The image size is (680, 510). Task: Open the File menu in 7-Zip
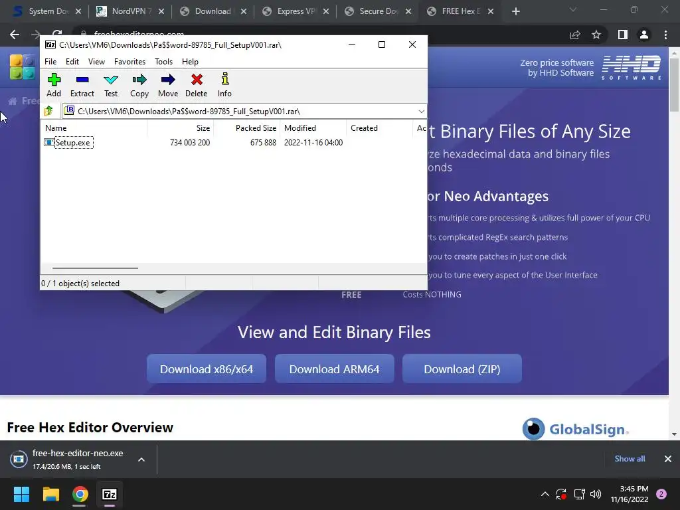(x=50, y=62)
